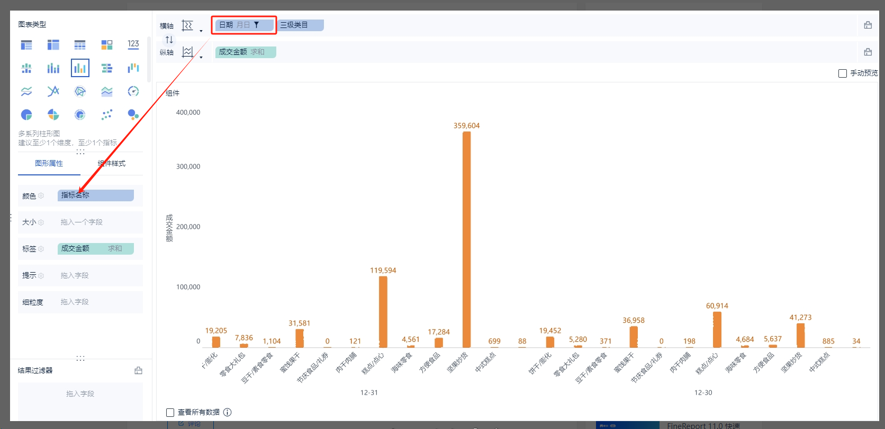Open gear settings next to 标签
The width and height of the screenshot is (885, 429).
pyautogui.click(x=41, y=249)
